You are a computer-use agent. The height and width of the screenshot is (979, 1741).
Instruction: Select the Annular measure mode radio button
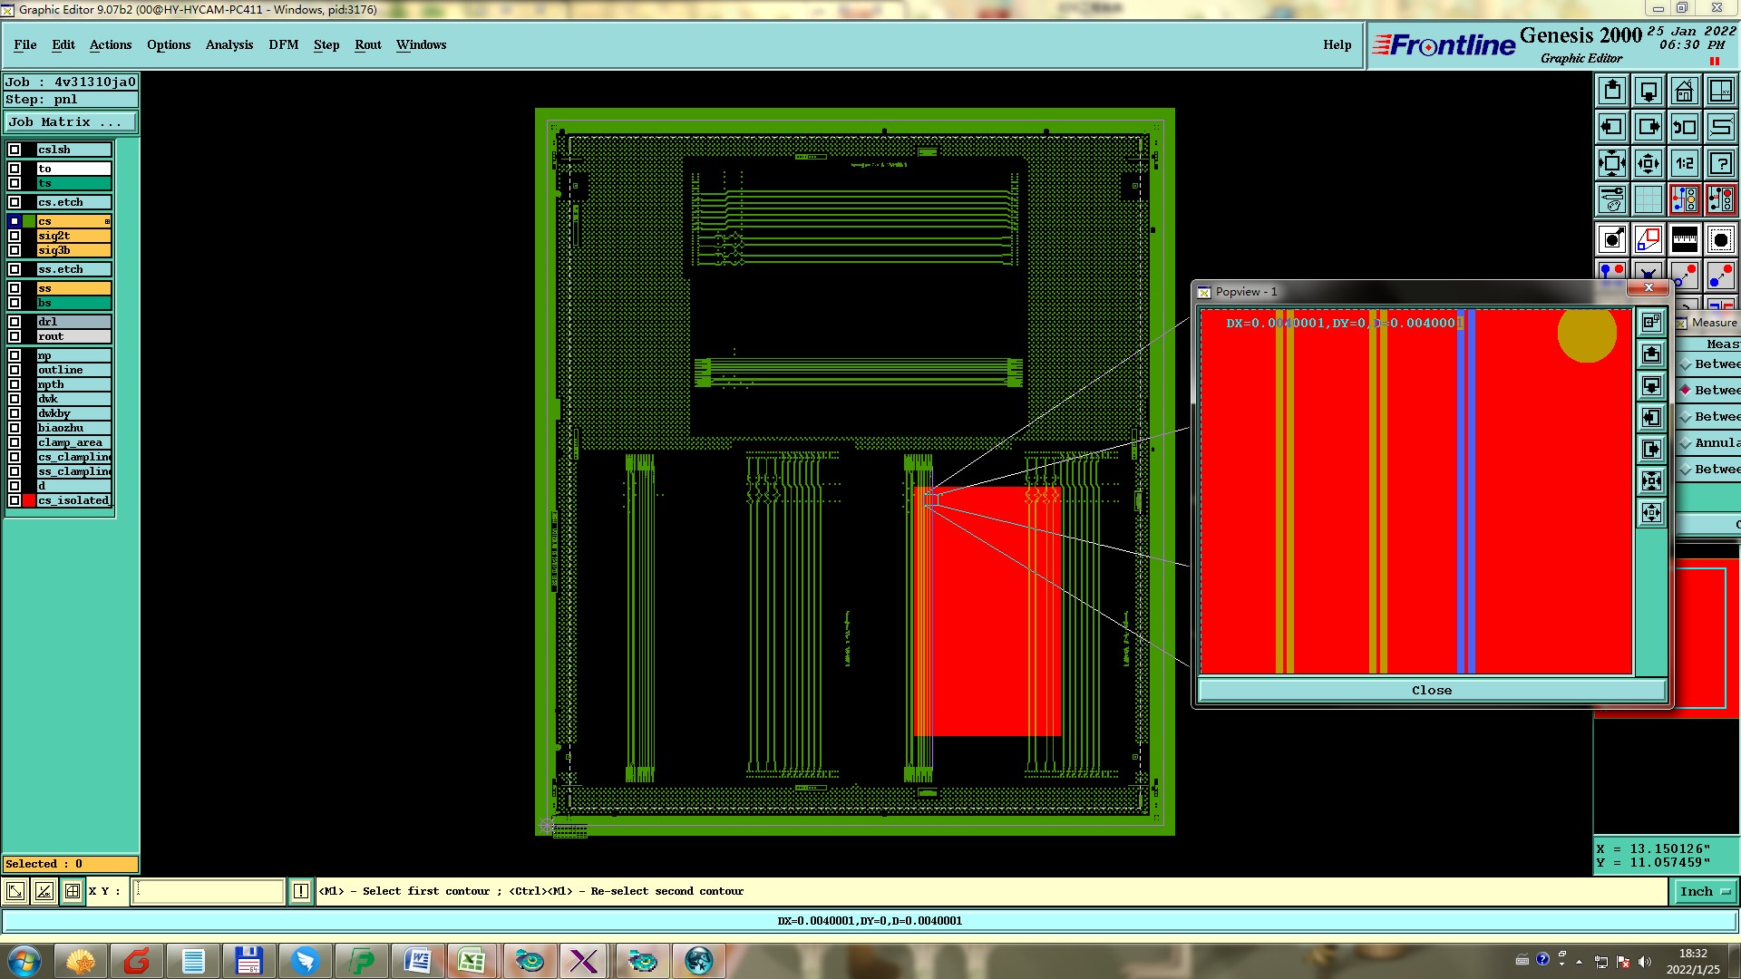coord(1686,443)
